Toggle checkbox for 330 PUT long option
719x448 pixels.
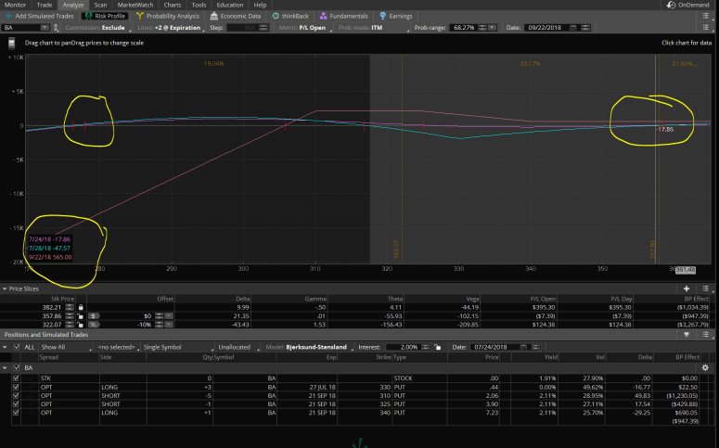click(x=16, y=387)
